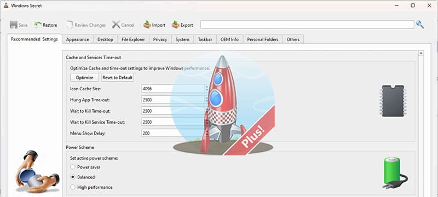The width and height of the screenshot is (438, 197).
Task: Click the cups-and-hands shell game logo
Action: pos(37,172)
